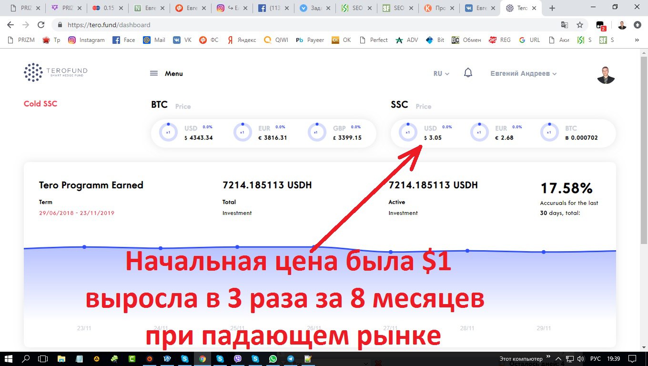
Task: Show more bookmarks with the overflow chevron
Action: pyautogui.click(x=637, y=40)
